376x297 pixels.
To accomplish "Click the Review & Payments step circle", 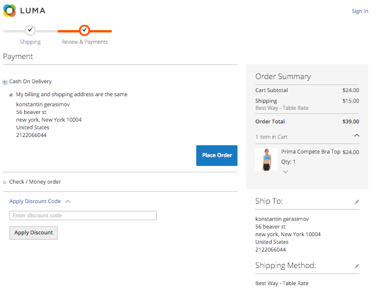I will pyautogui.click(x=84, y=30).
